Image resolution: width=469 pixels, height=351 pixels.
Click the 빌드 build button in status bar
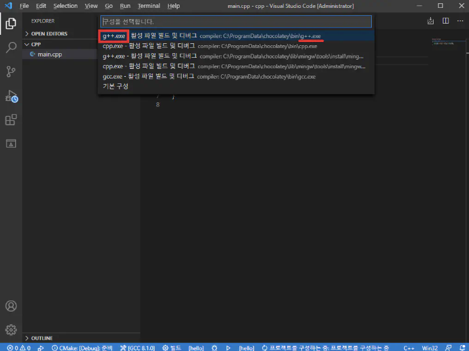[x=172, y=348]
